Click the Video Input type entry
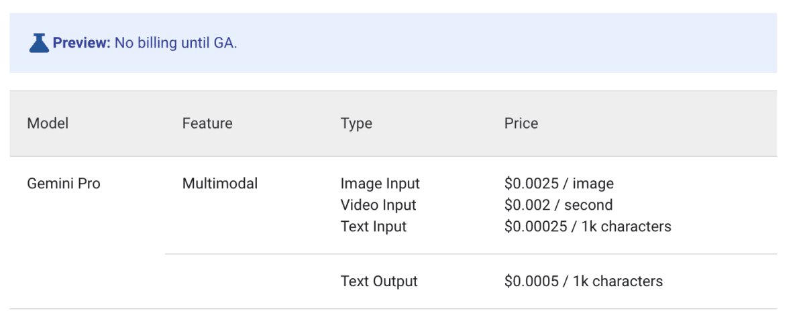Viewport: 805px width, 319px height. (x=378, y=205)
